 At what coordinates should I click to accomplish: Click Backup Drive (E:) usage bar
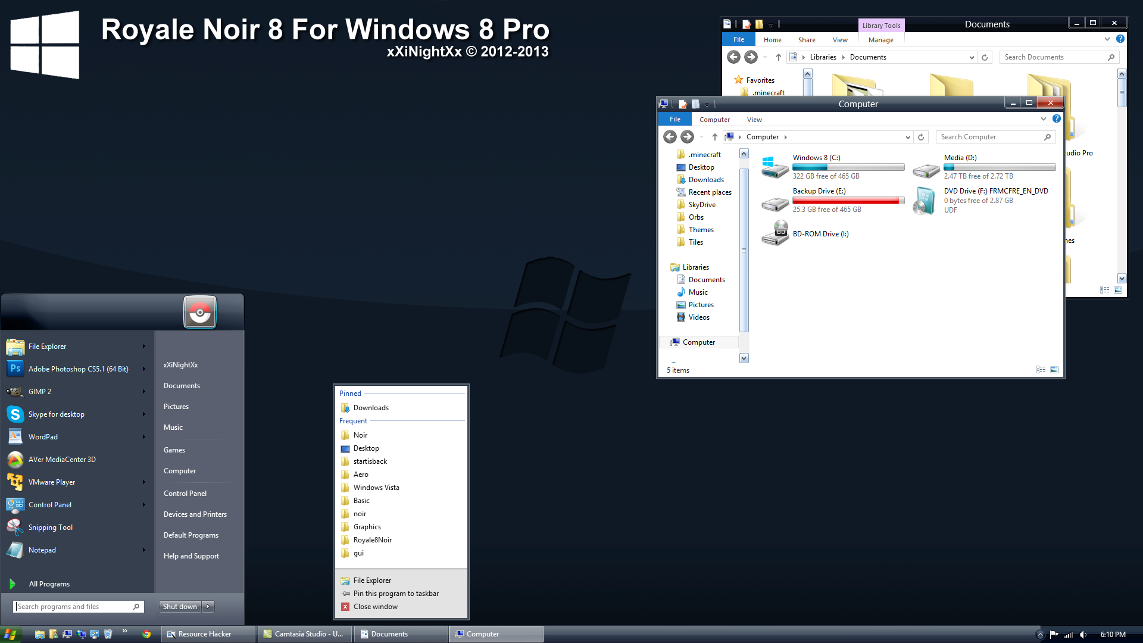[x=848, y=201]
